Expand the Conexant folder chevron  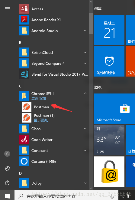click(85, 150)
